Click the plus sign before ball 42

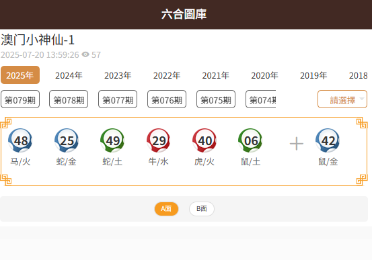[x=297, y=144]
